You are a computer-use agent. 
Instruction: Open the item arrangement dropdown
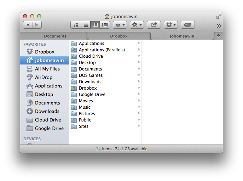[x=120, y=25]
